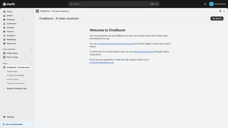228x128 pixels.
Task: Click the Customers person icon
Action: tap(4, 24)
